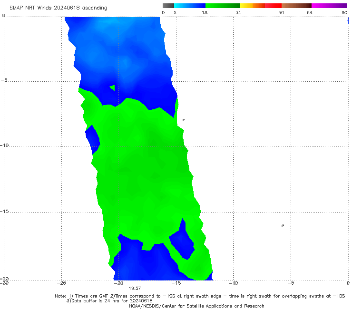
Task: Click the color bar label '34'
Action: [x=238, y=12]
